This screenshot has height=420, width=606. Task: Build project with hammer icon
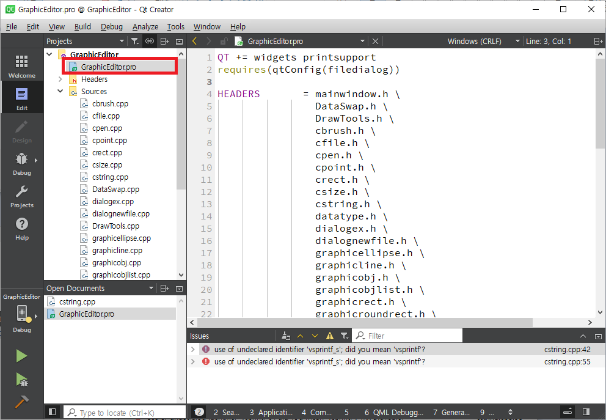(21, 402)
